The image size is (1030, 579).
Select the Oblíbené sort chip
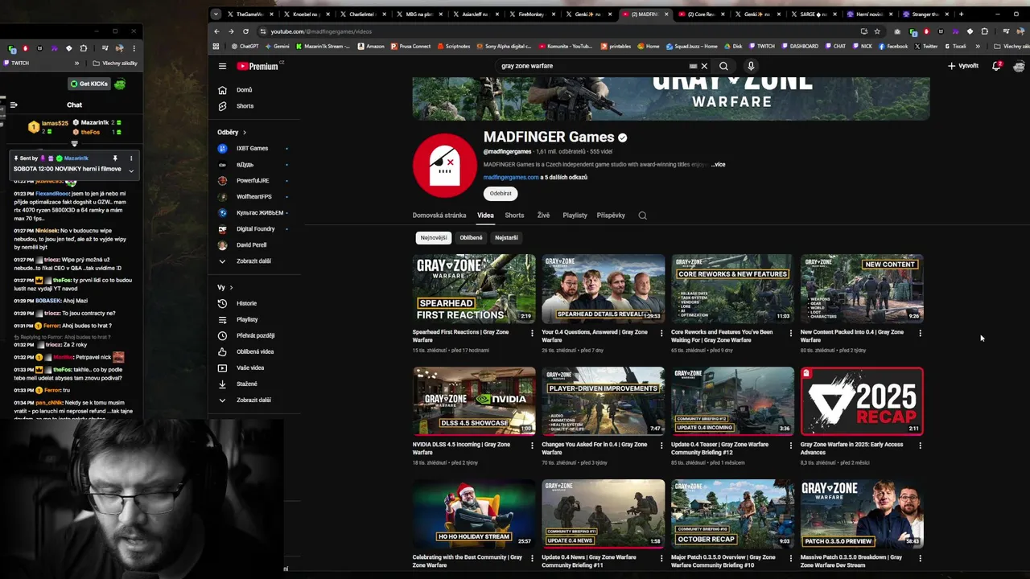tap(471, 237)
